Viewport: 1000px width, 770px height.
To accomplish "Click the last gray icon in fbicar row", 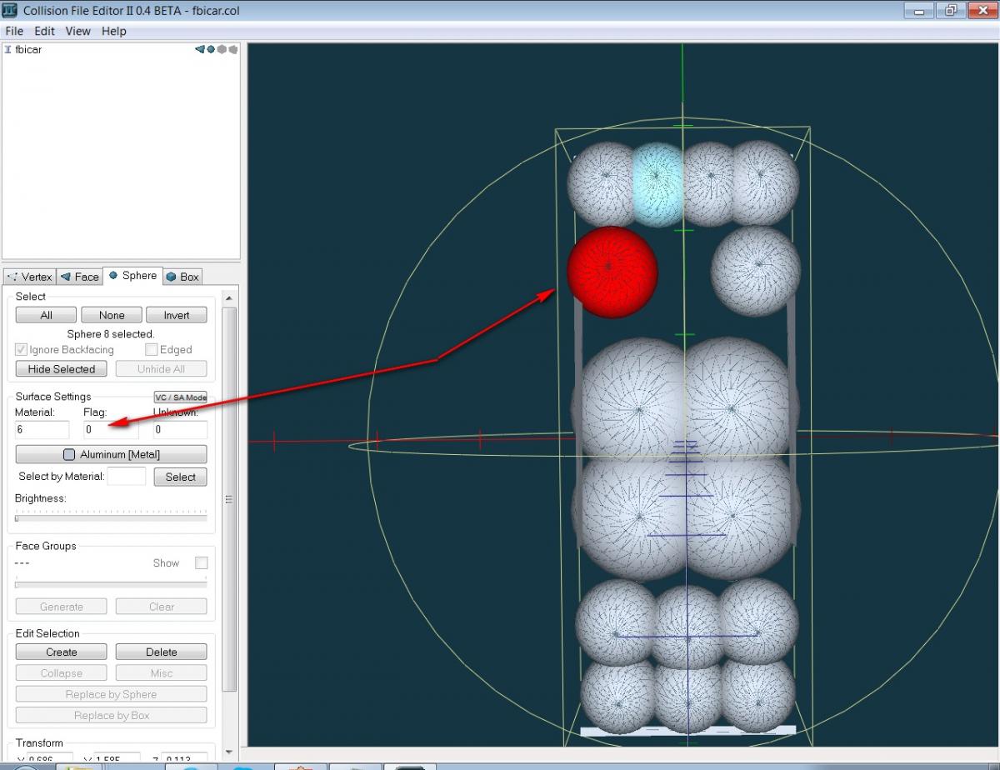I will coord(233,49).
